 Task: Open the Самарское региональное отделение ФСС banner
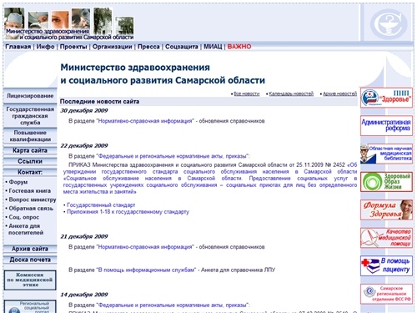(x=386, y=294)
